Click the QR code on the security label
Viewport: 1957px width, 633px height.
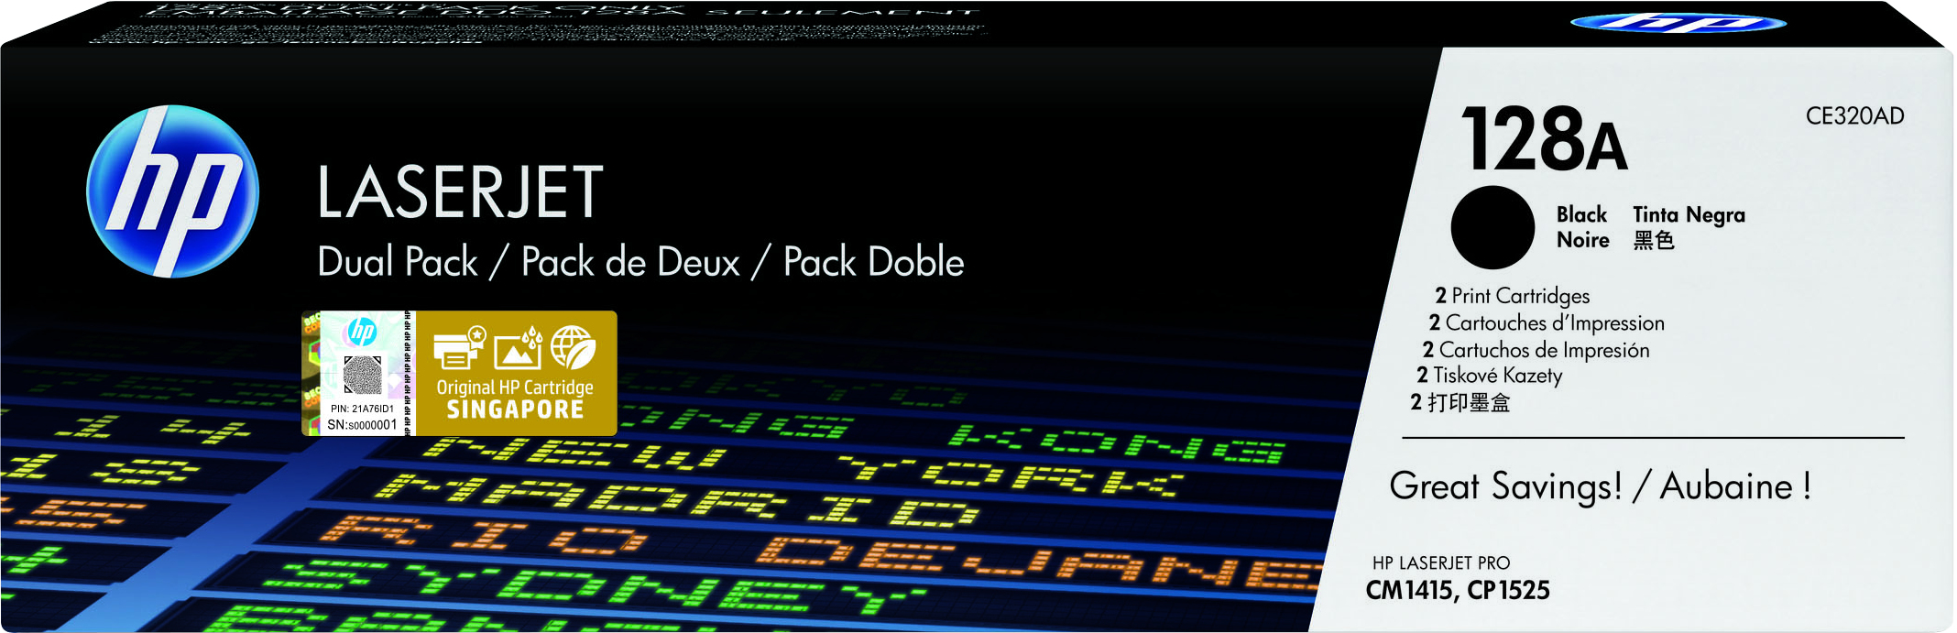(x=363, y=375)
